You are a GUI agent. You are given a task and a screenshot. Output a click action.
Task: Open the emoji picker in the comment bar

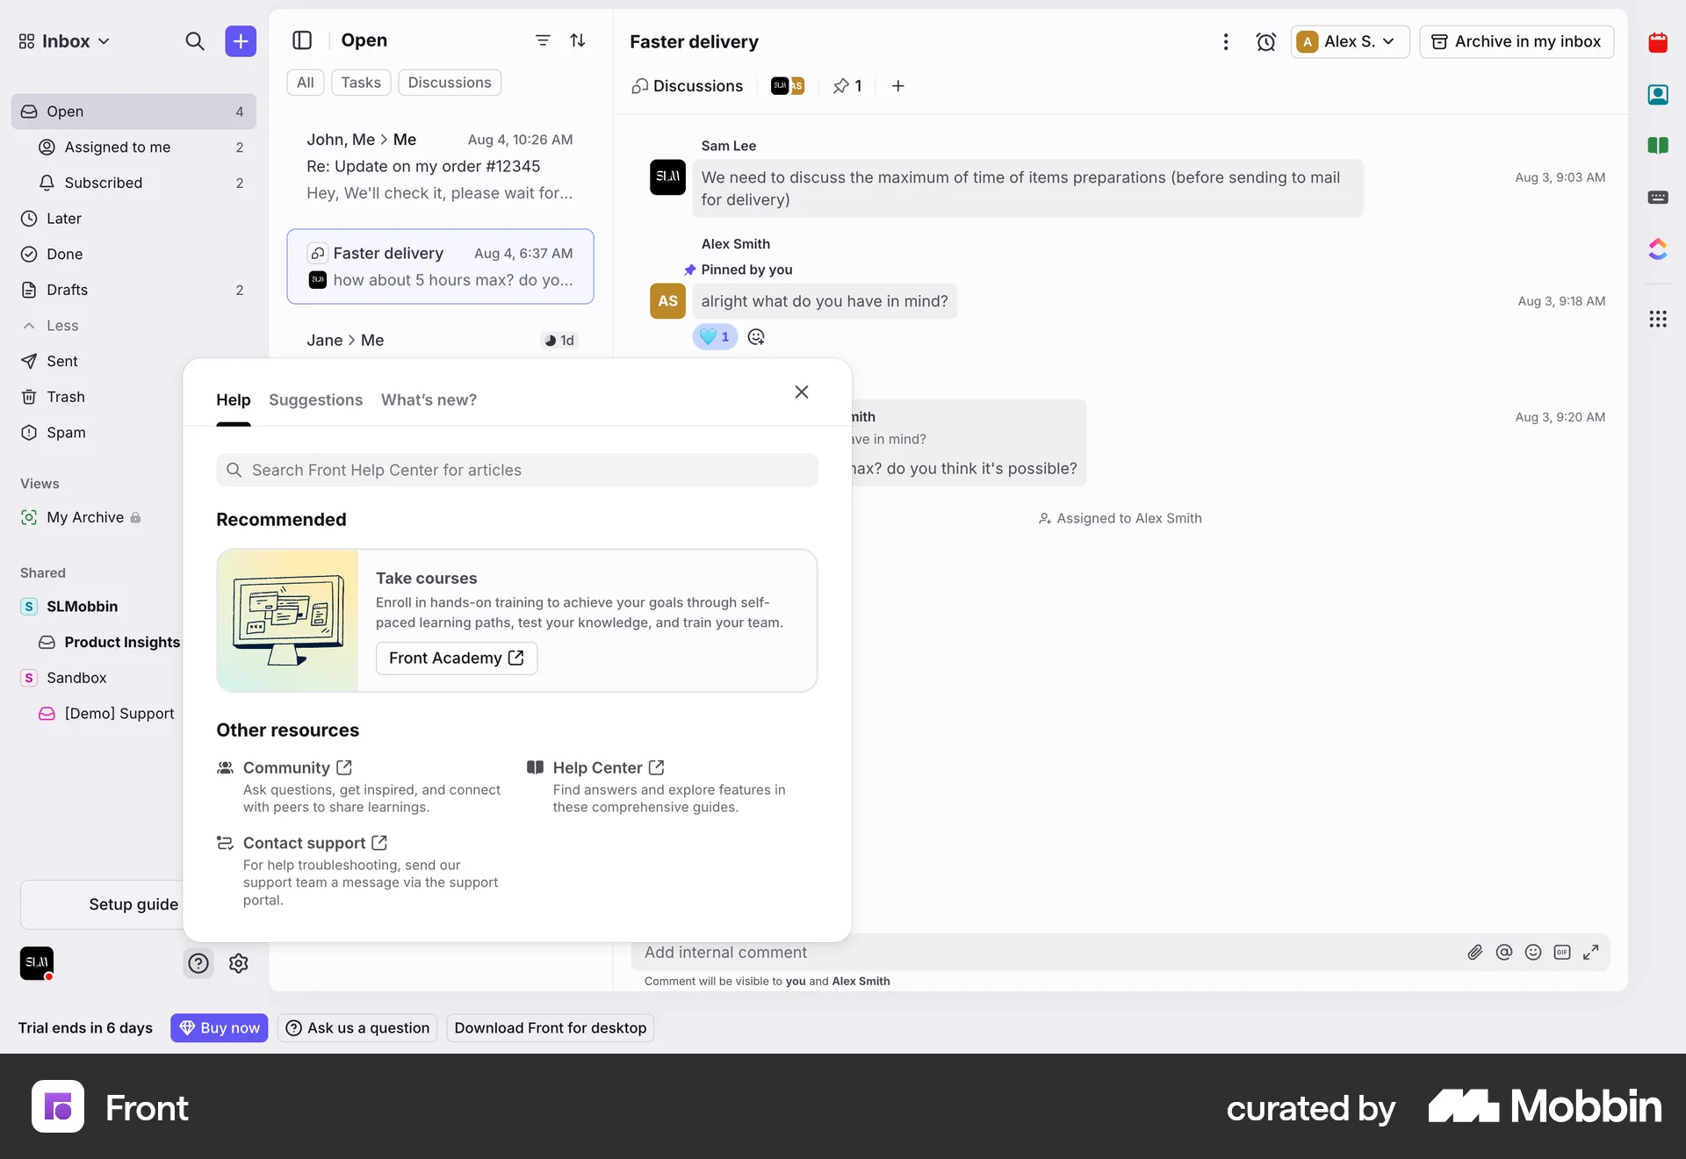pyautogui.click(x=1533, y=953)
